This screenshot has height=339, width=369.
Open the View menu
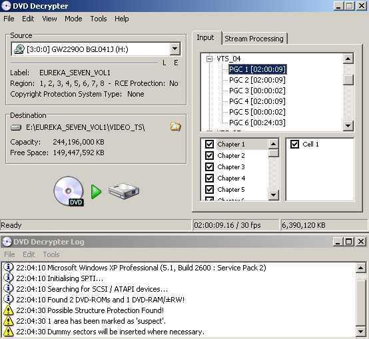coord(49,19)
